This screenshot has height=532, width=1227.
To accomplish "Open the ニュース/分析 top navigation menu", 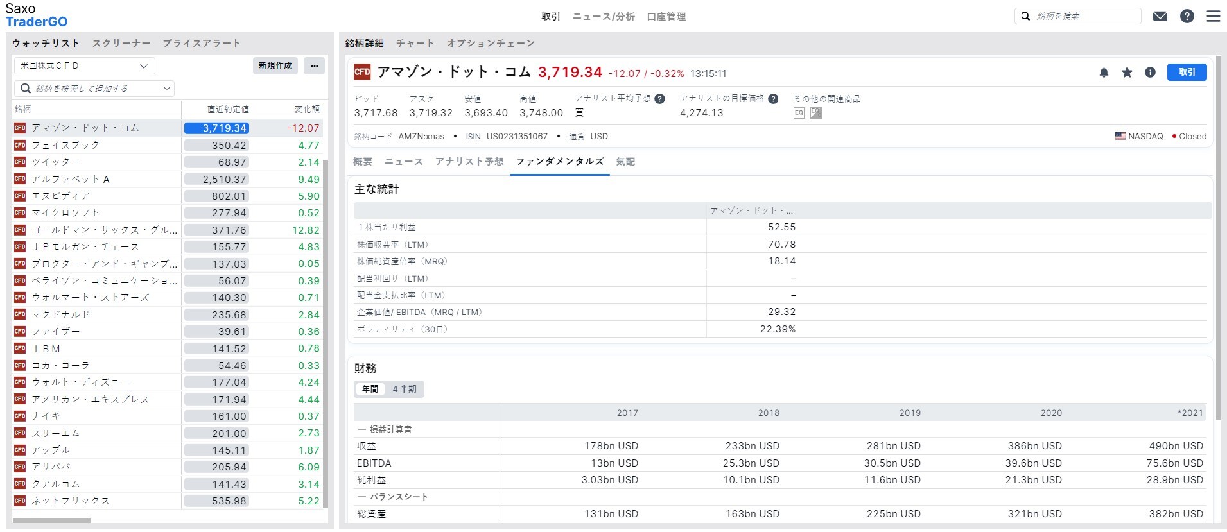I will click(604, 17).
